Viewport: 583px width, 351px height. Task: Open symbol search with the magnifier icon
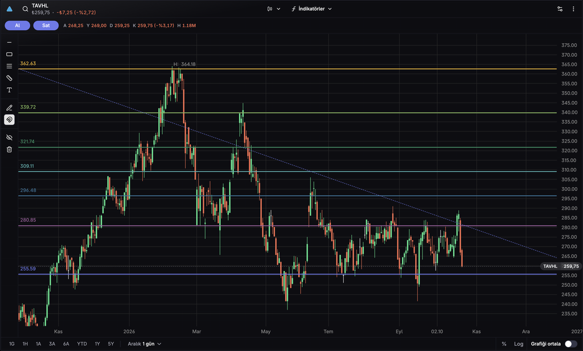pos(25,9)
